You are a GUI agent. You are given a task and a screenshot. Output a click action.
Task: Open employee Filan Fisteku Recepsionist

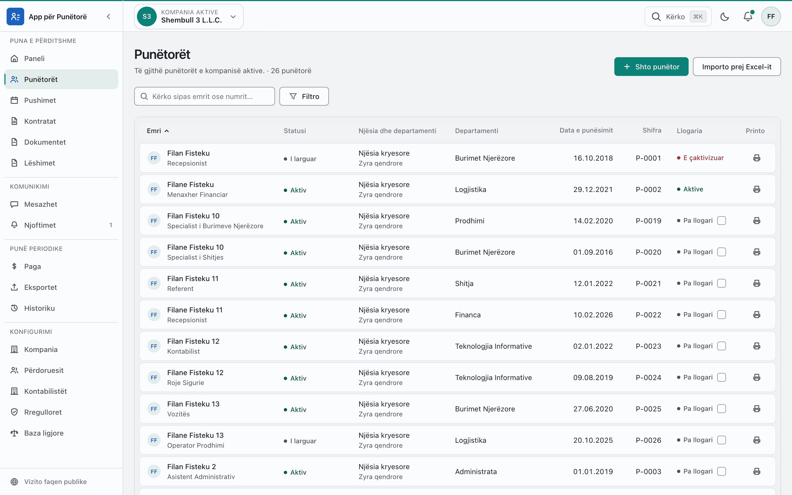(457, 158)
